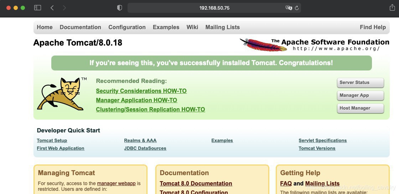Image resolution: width=399 pixels, height=194 pixels.
Task: Click the Apache feather logo
Action: [263, 45]
